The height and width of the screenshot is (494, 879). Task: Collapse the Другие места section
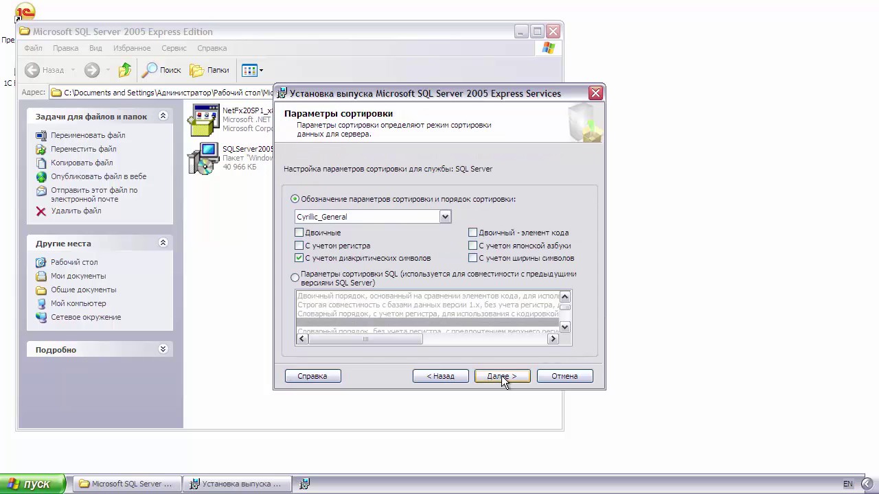[163, 243]
